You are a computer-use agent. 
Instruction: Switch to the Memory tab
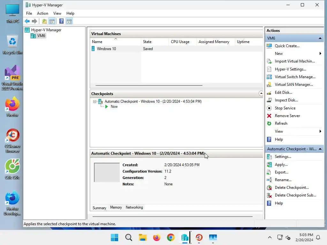(116, 207)
